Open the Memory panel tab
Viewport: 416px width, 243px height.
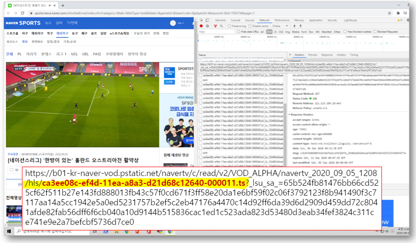(x=299, y=20)
